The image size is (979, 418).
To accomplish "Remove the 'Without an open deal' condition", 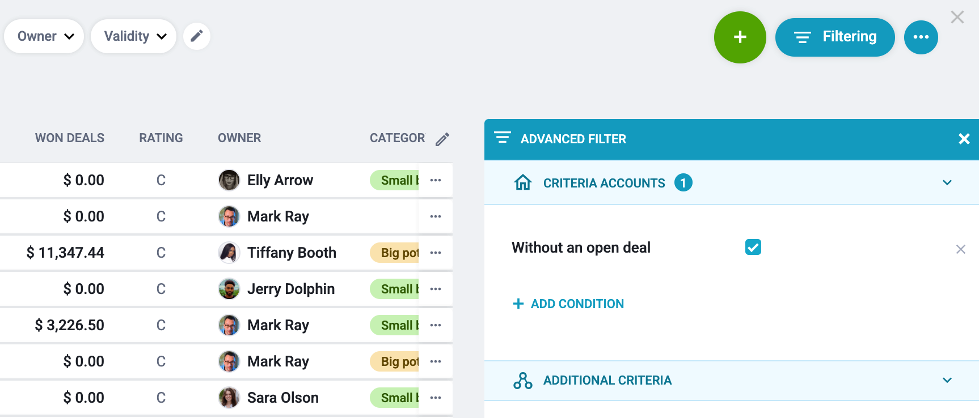I will [x=960, y=249].
